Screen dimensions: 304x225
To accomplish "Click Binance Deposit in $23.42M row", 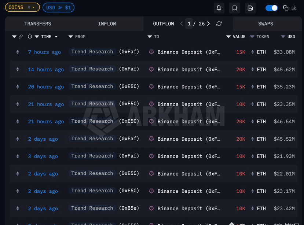I will click(x=189, y=209).
